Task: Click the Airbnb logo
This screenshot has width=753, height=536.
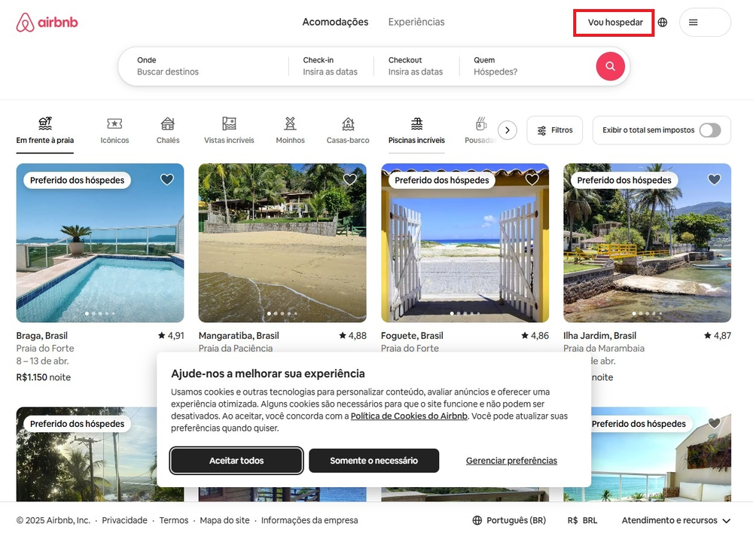Action: pyautogui.click(x=47, y=23)
